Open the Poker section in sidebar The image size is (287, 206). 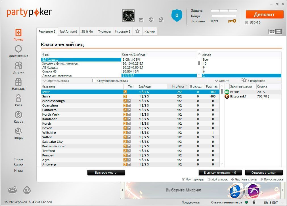pyautogui.click(x=18, y=35)
